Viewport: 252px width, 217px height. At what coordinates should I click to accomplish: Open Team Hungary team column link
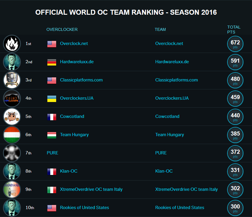point(170,135)
